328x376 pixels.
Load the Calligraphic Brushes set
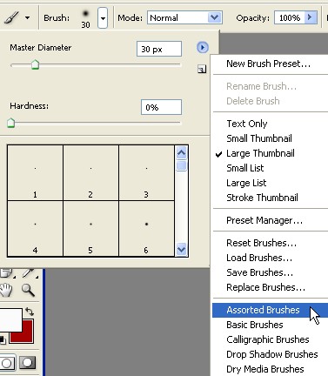coord(268,339)
